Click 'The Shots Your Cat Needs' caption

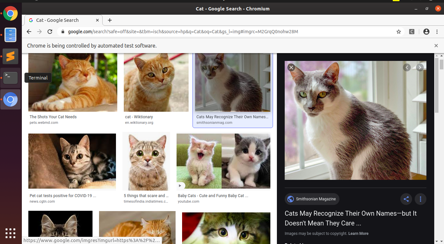pyautogui.click(x=53, y=117)
